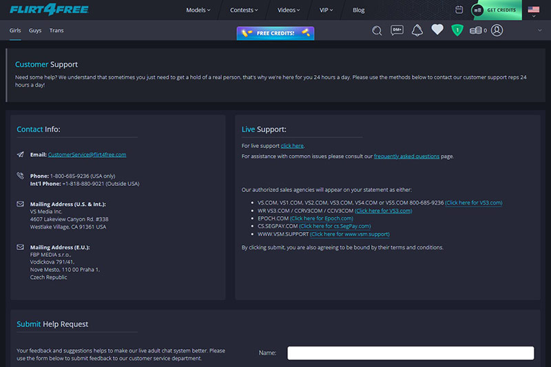Image resolution: width=551 pixels, height=367 pixels.
Task: Click the 'VS Media Inc.' address line
Action: 46,211
